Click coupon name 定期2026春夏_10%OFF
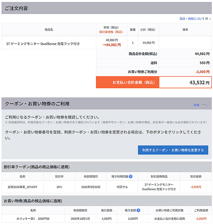Viewport: 213px width, 224px height. [x=23, y=187]
